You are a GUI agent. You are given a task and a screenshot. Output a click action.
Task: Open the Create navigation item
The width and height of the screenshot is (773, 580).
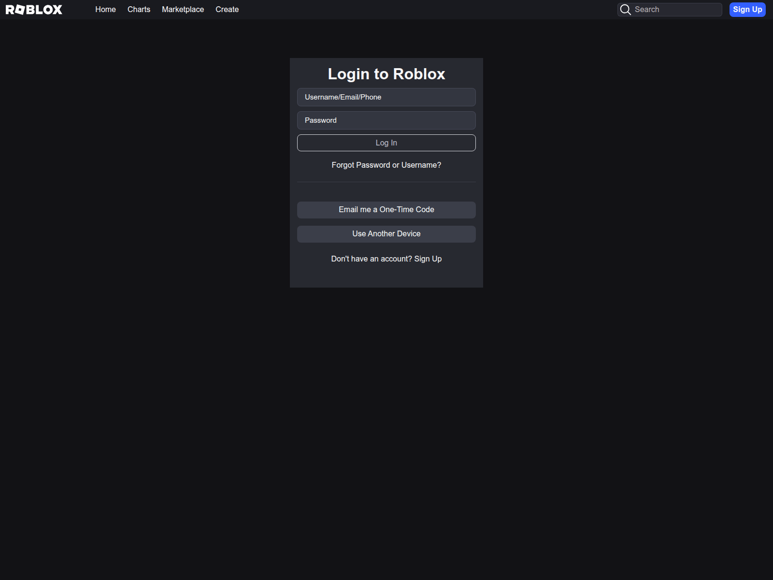point(227,9)
